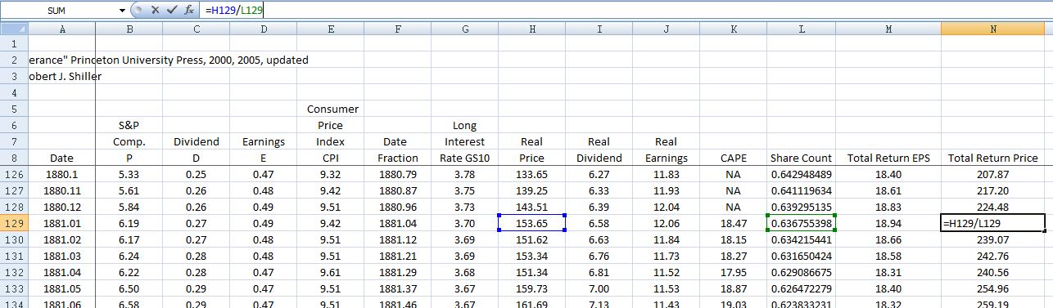The image size is (1053, 308).
Task: Select column M header
Action: (x=888, y=29)
